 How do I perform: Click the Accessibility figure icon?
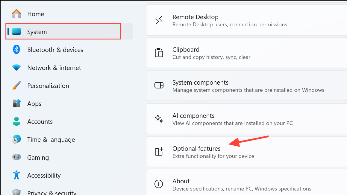coord(16,175)
